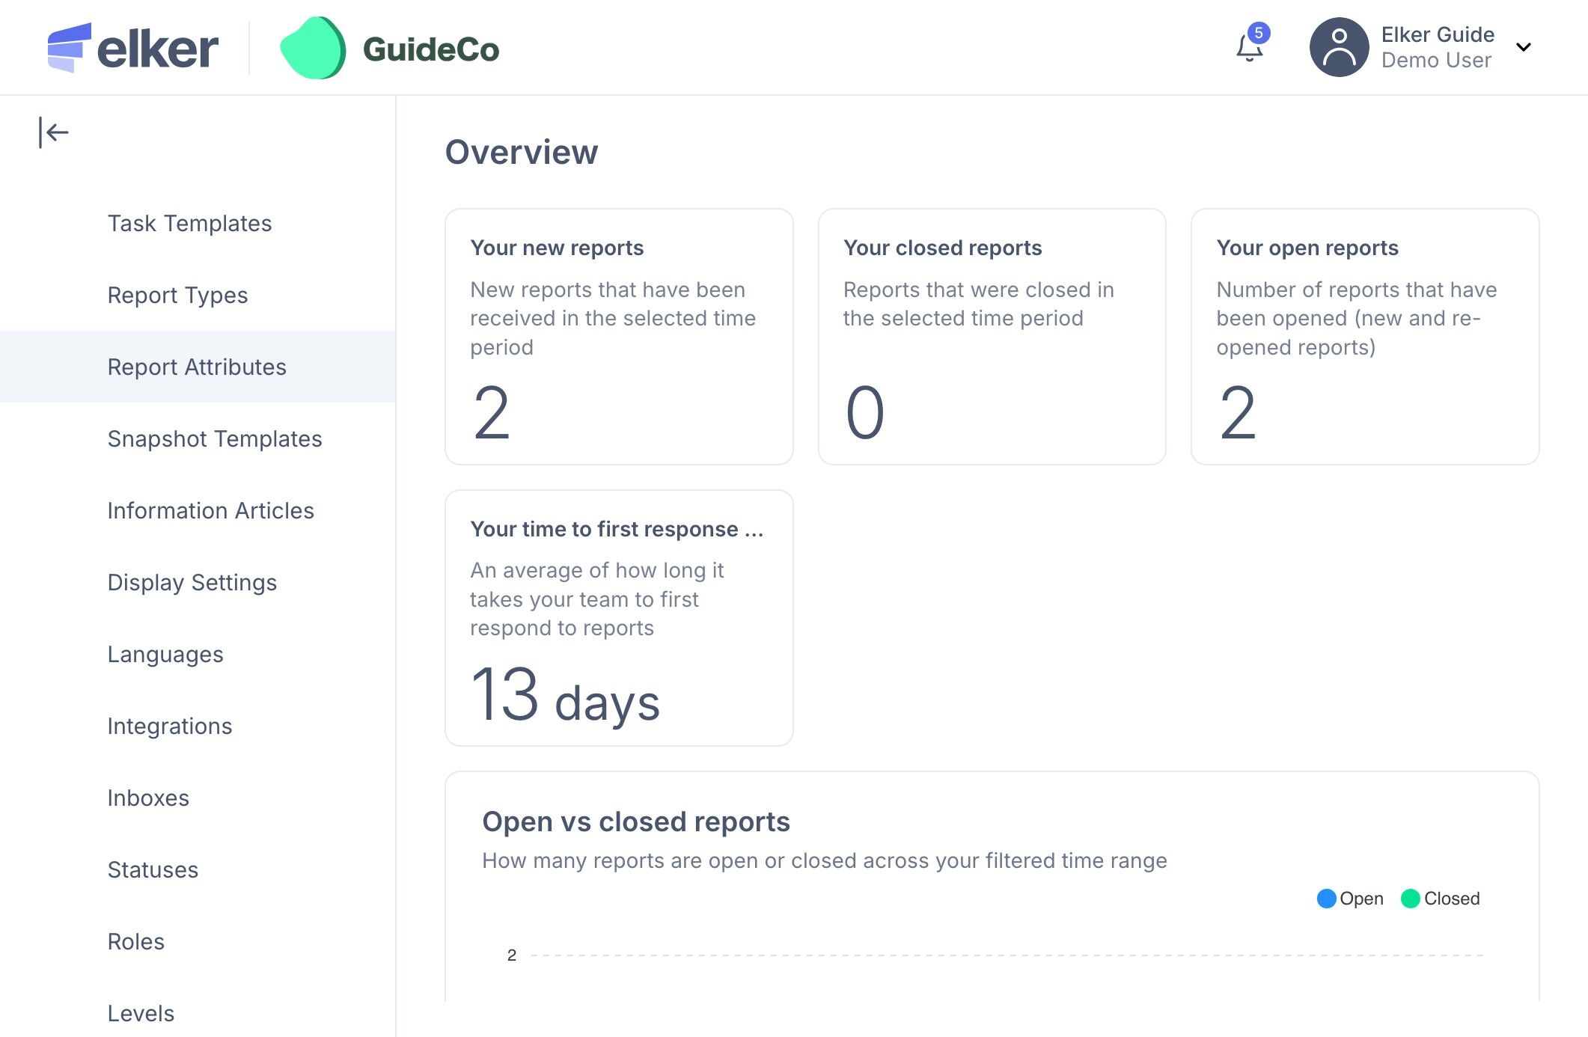Navigate to Information Articles
Image resolution: width=1588 pixels, height=1037 pixels.
tap(210, 510)
